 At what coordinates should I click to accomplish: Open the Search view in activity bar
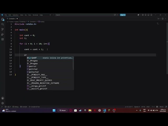click(3, 24)
